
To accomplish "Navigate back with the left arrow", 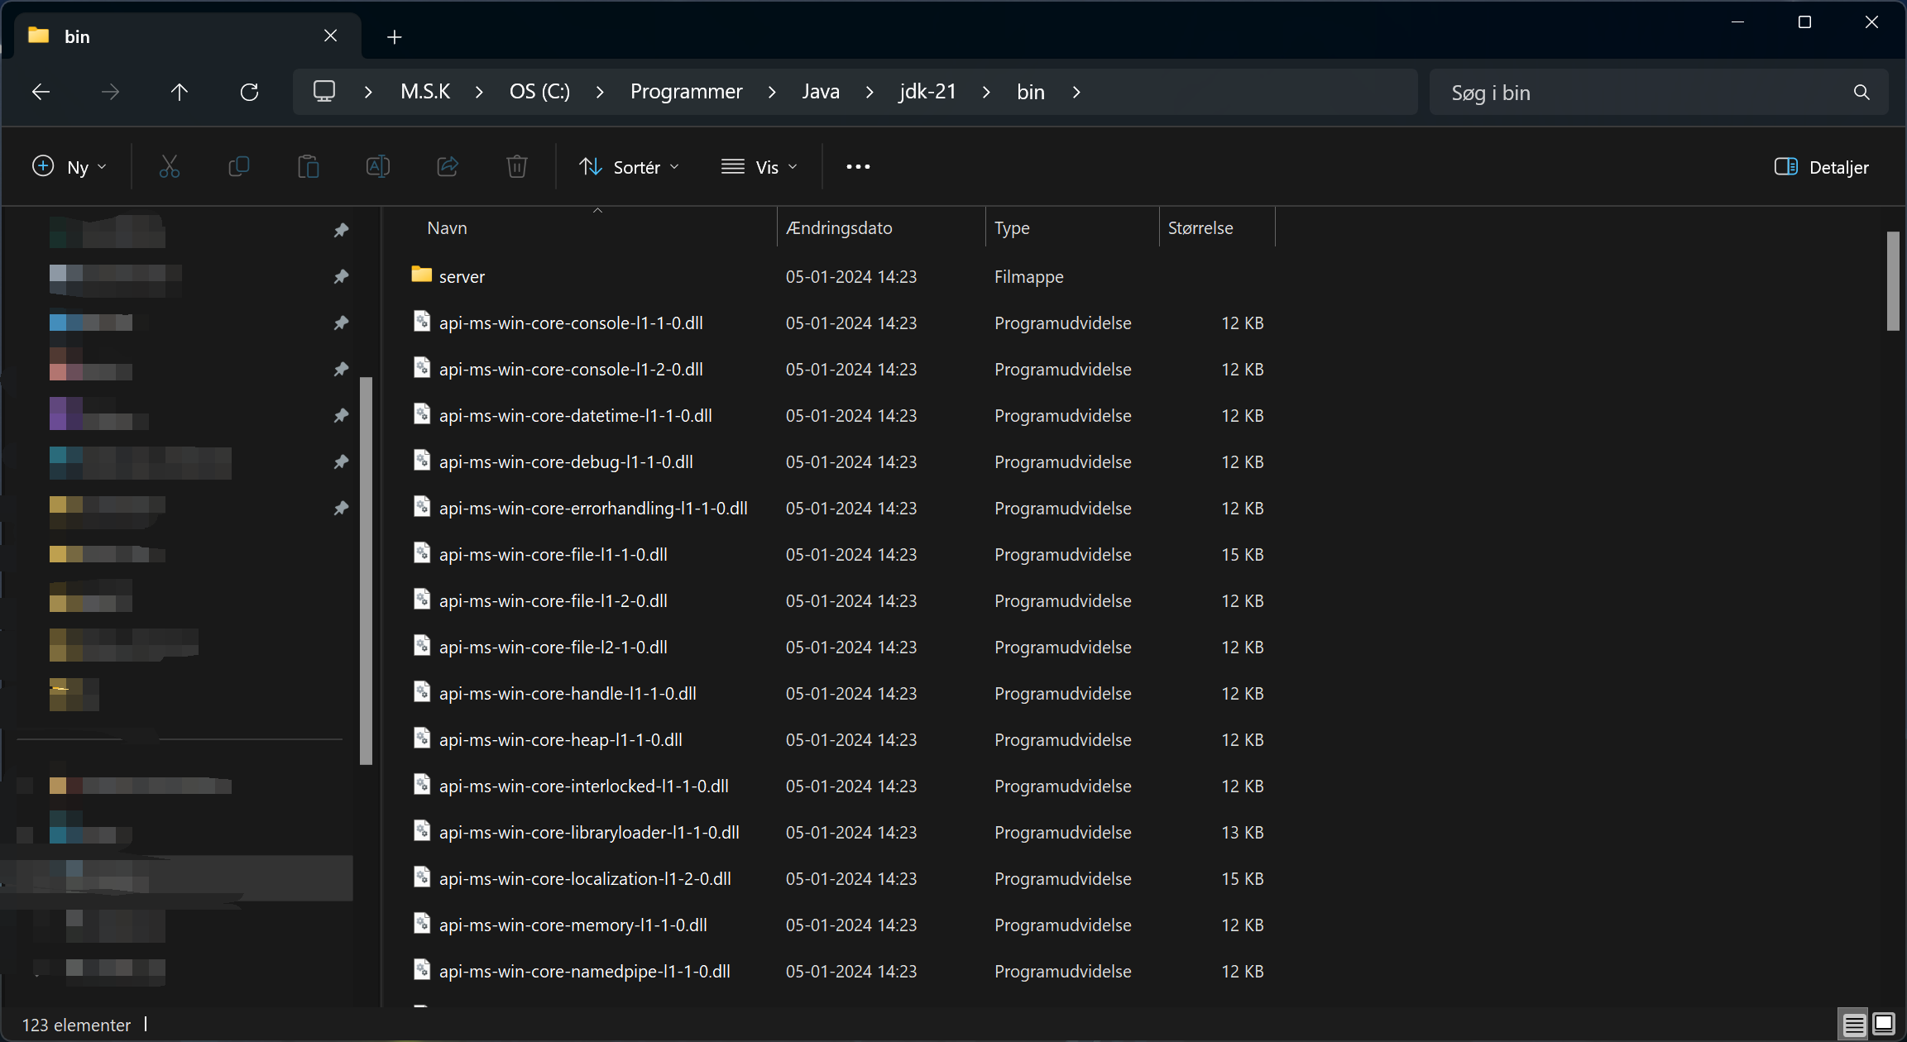I will [41, 92].
